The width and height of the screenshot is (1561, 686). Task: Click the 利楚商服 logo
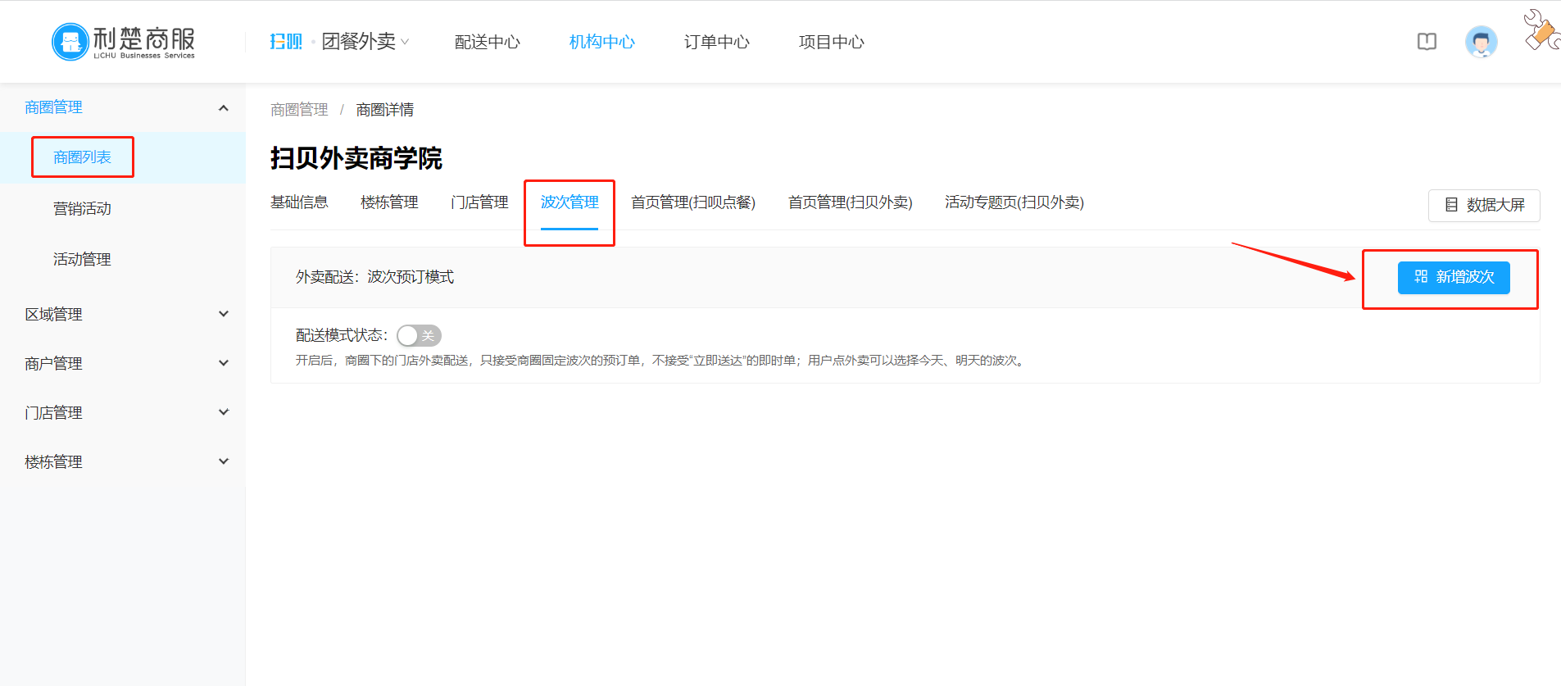124,42
